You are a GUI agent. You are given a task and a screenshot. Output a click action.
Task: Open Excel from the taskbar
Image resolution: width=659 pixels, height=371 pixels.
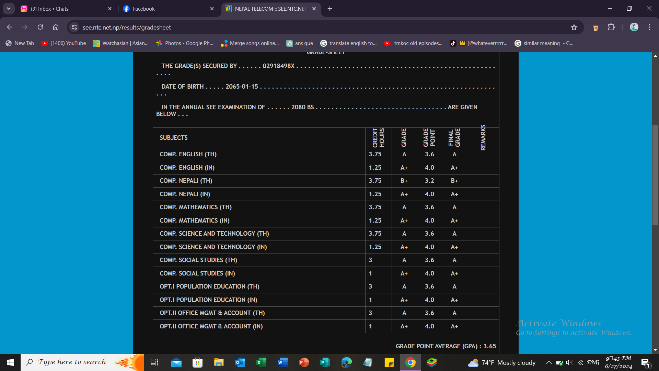coord(261,362)
